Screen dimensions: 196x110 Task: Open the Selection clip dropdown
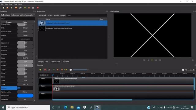point(23,15)
